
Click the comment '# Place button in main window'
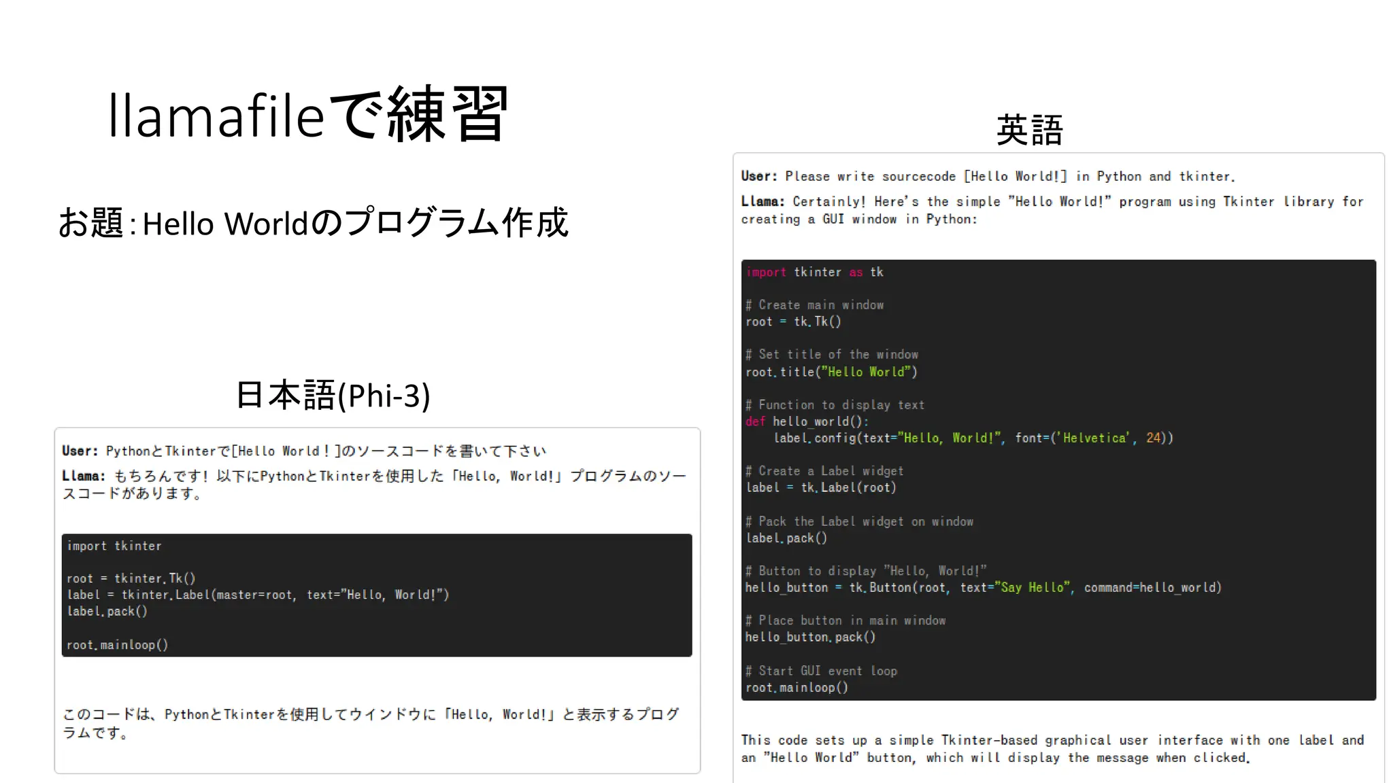click(x=845, y=621)
